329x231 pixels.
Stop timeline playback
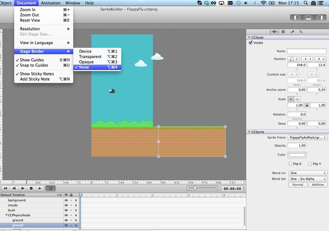click(31, 188)
